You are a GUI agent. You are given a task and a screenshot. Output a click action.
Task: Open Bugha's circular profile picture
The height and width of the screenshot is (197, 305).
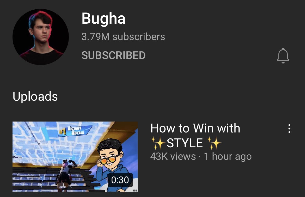click(41, 37)
